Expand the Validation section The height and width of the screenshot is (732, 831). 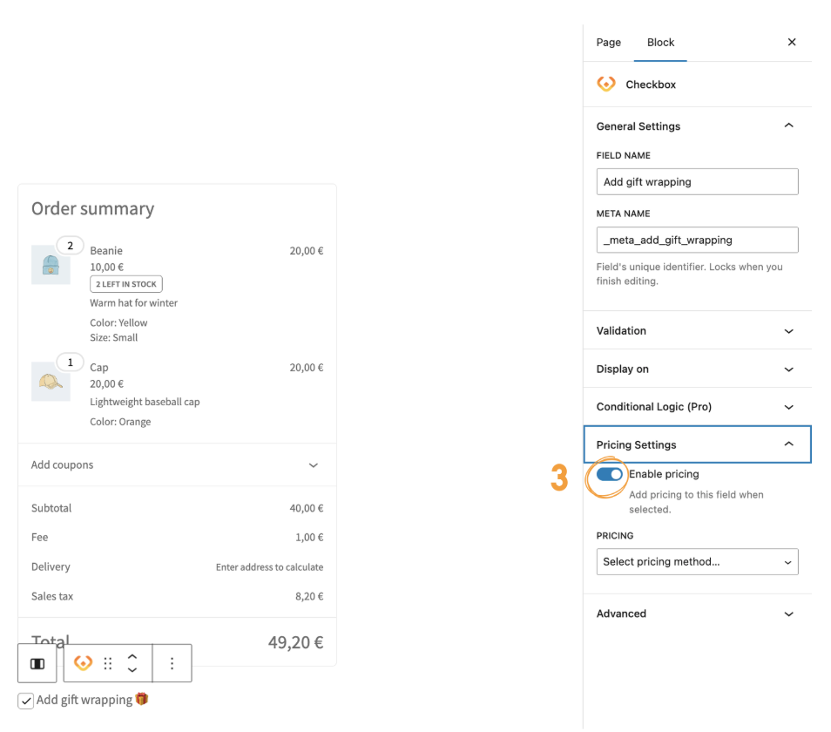(x=697, y=331)
